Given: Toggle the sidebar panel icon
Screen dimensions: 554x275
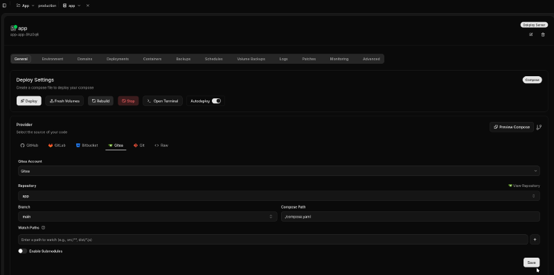Looking at the screenshot, I should point(4,6).
